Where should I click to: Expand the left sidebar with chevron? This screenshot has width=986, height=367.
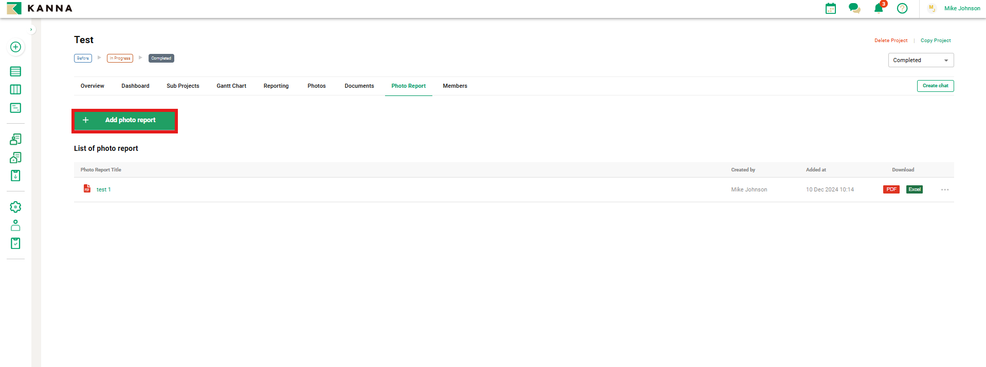click(x=31, y=30)
